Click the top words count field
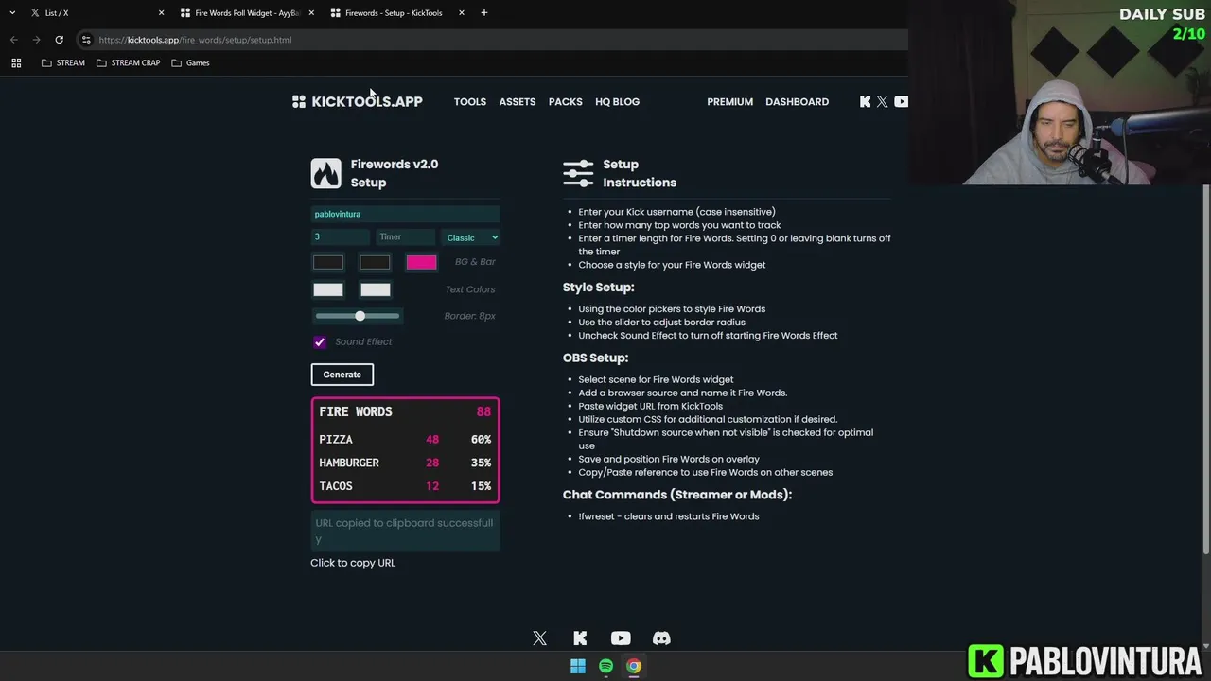This screenshot has height=681, width=1211. (x=341, y=237)
